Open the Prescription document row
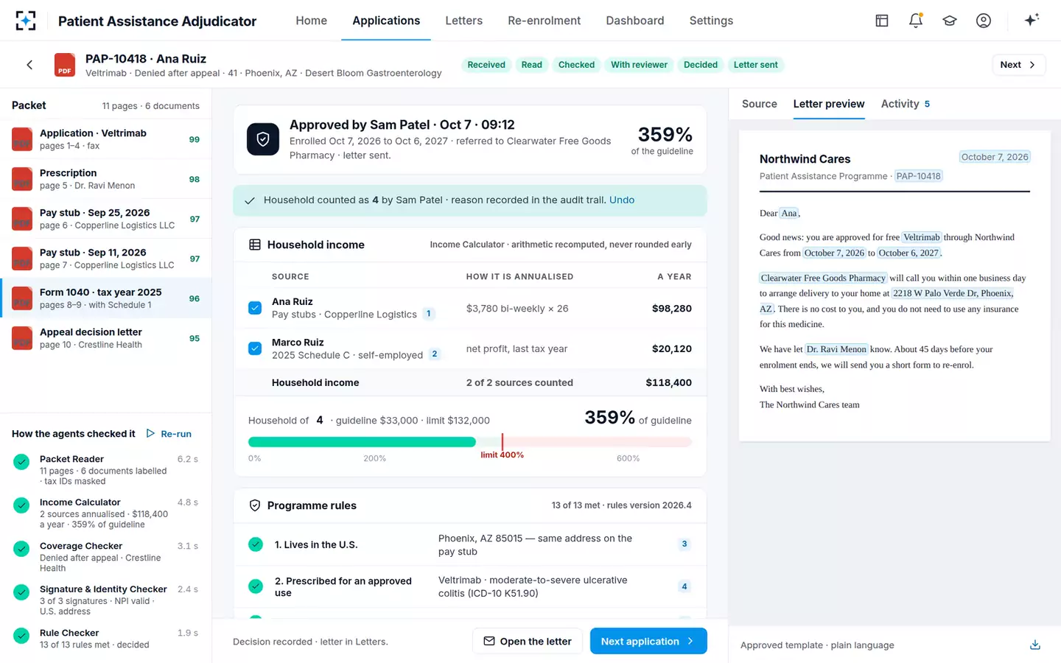This screenshot has height=663, width=1061. (105, 179)
